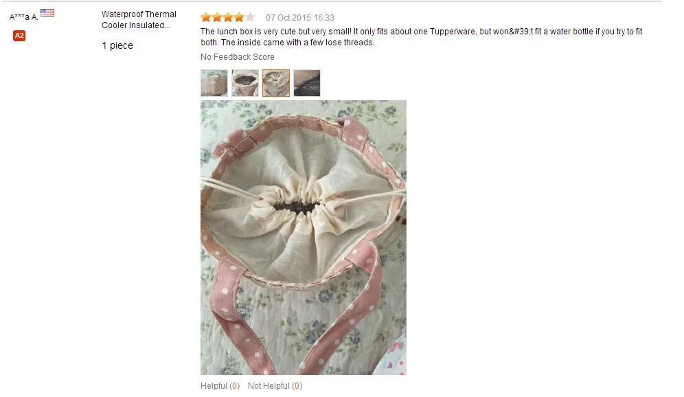Open reviewer profile A***a A.
684x397 pixels.
point(24,17)
